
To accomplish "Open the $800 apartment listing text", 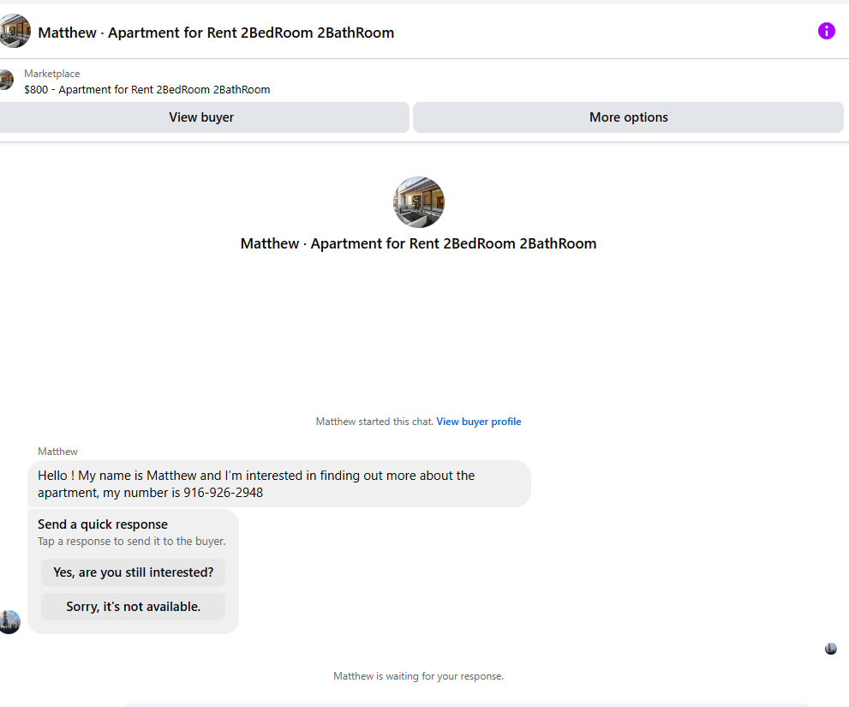I will 146,89.
